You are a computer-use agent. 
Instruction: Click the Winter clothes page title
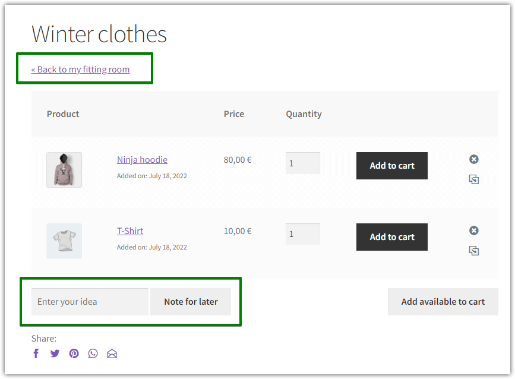[99, 34]
